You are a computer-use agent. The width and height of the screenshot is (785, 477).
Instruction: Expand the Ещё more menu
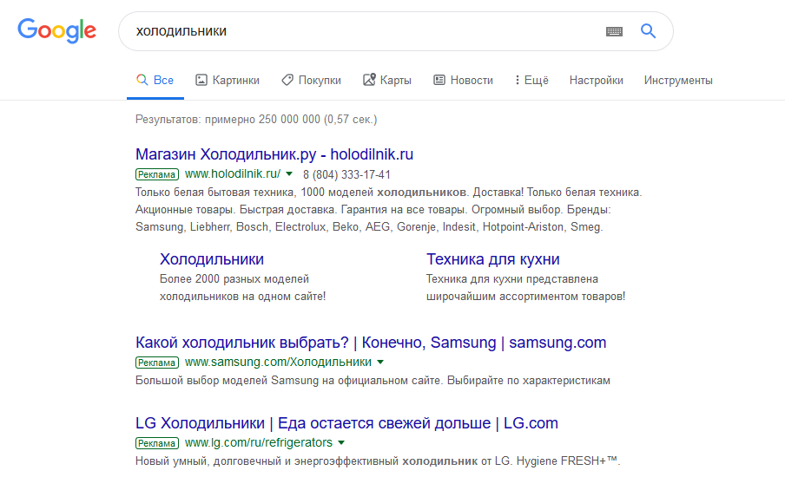[531, 80]
